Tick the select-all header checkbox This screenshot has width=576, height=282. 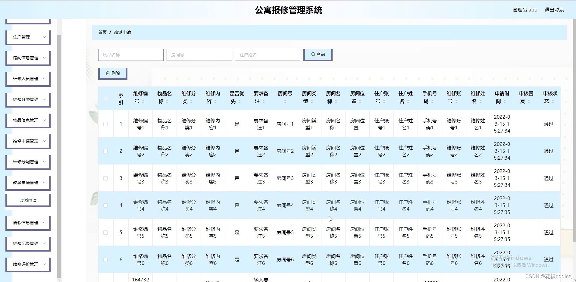click(106, 99)
